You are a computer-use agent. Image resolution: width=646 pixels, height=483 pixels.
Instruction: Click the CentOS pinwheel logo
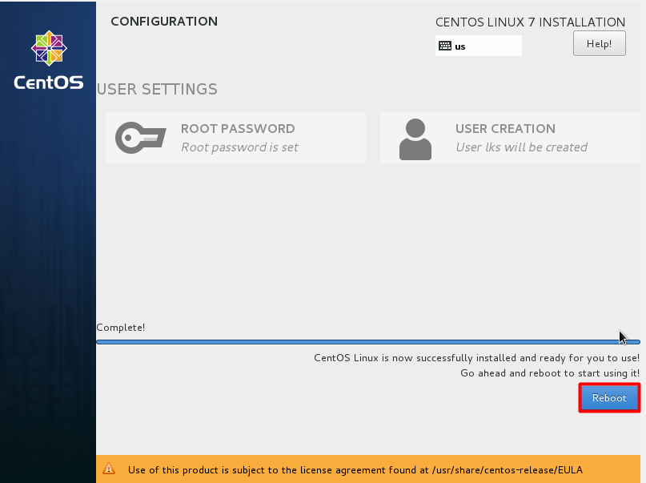[x=48, y=50]
